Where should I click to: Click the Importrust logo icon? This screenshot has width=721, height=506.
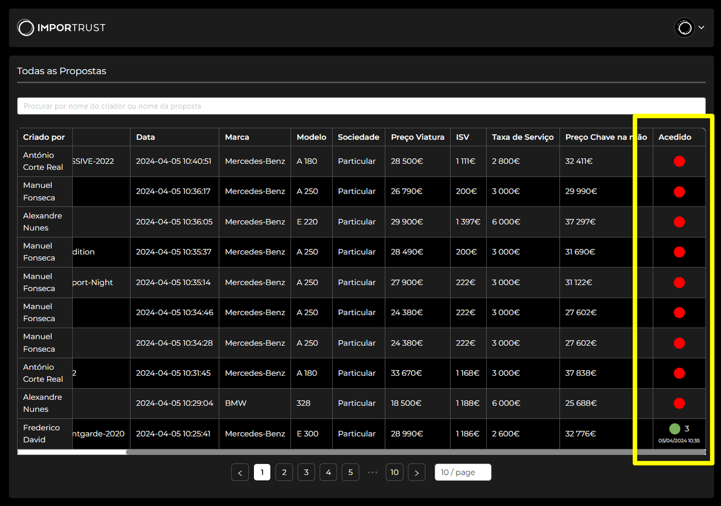(x=26, y=28)
